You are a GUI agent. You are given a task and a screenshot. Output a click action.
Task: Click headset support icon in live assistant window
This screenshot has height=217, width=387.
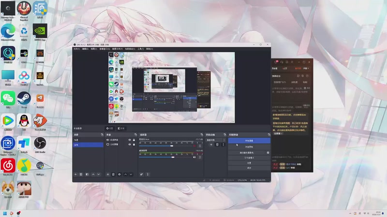point(282,62)
